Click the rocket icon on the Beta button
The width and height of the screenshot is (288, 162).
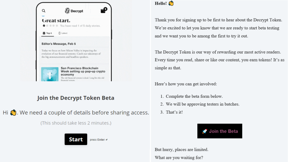tap(205, 131)
